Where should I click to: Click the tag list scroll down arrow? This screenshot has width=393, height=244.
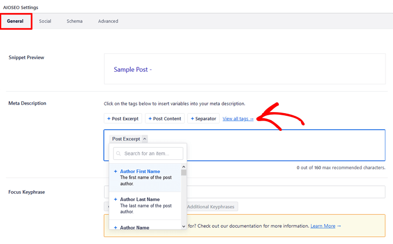pos(184,226)
